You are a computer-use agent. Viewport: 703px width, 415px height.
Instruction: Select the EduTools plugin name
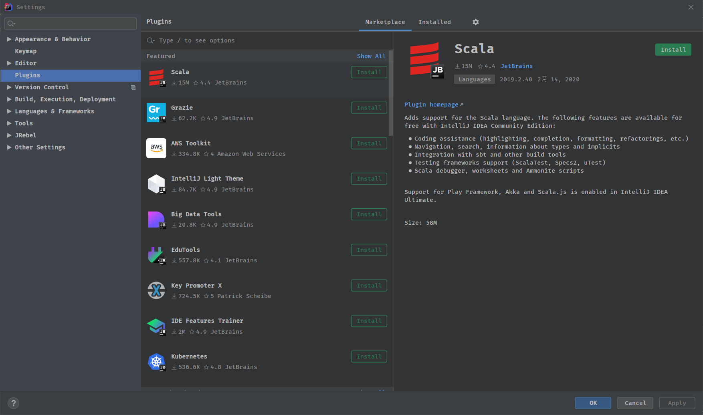(x=186, y=250)
